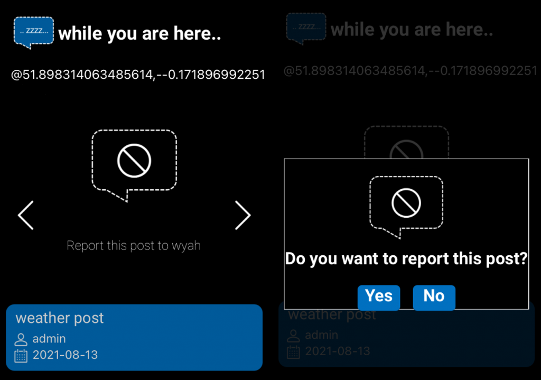Click 'Do you want to report this post?' text
Image resolution: width=541 pixels, height=380 pixels.
pos(406,259)
